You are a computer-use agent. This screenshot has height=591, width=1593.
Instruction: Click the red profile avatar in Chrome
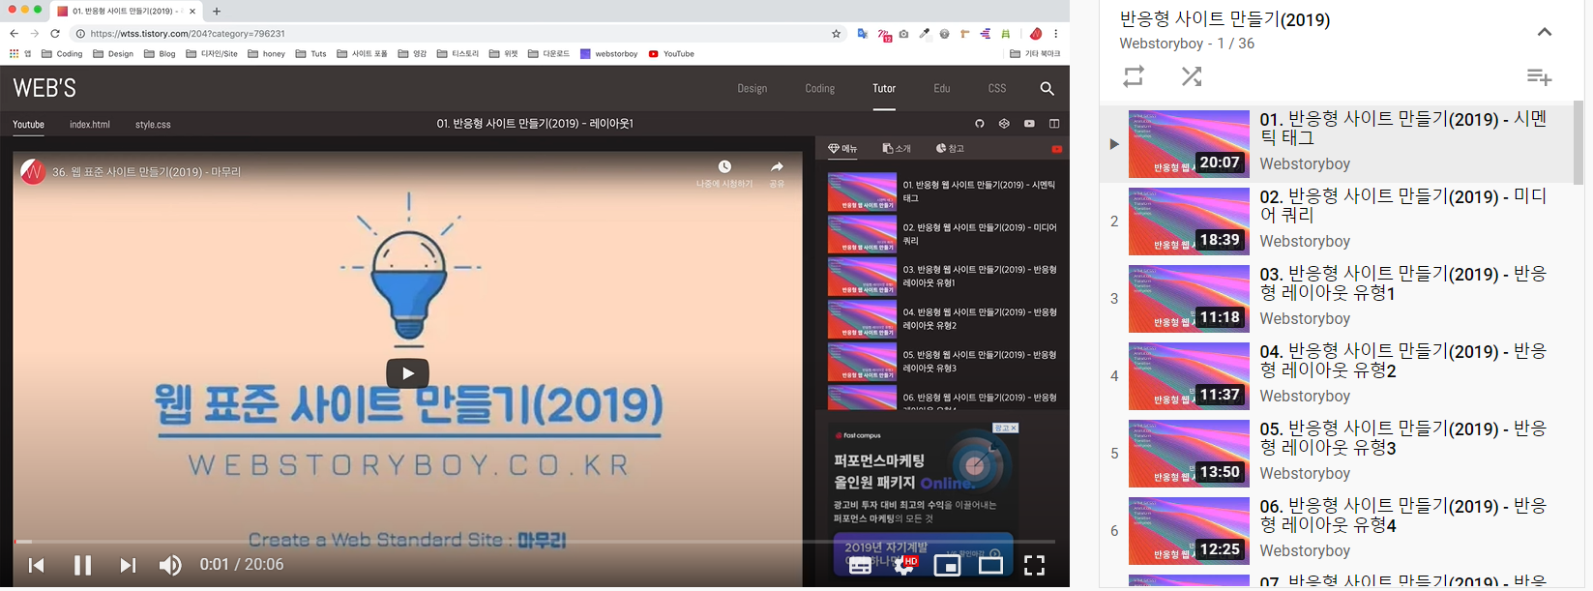[x=1035, y=34]
